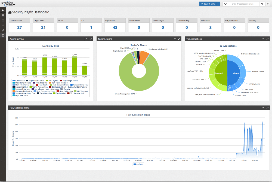Click the SSH/SCP (unclassified): 8.14% label
Image resolution: width=272 pixels, height=182 pixels.
tap(207, 95)
